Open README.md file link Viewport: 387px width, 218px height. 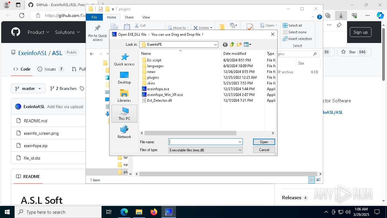35,121
